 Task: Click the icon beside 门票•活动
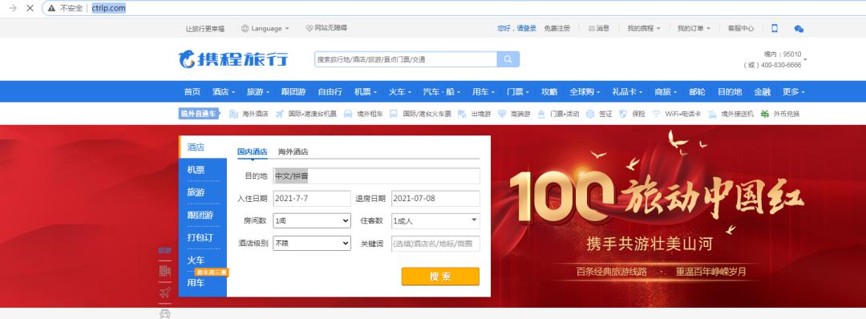[541, 114]
